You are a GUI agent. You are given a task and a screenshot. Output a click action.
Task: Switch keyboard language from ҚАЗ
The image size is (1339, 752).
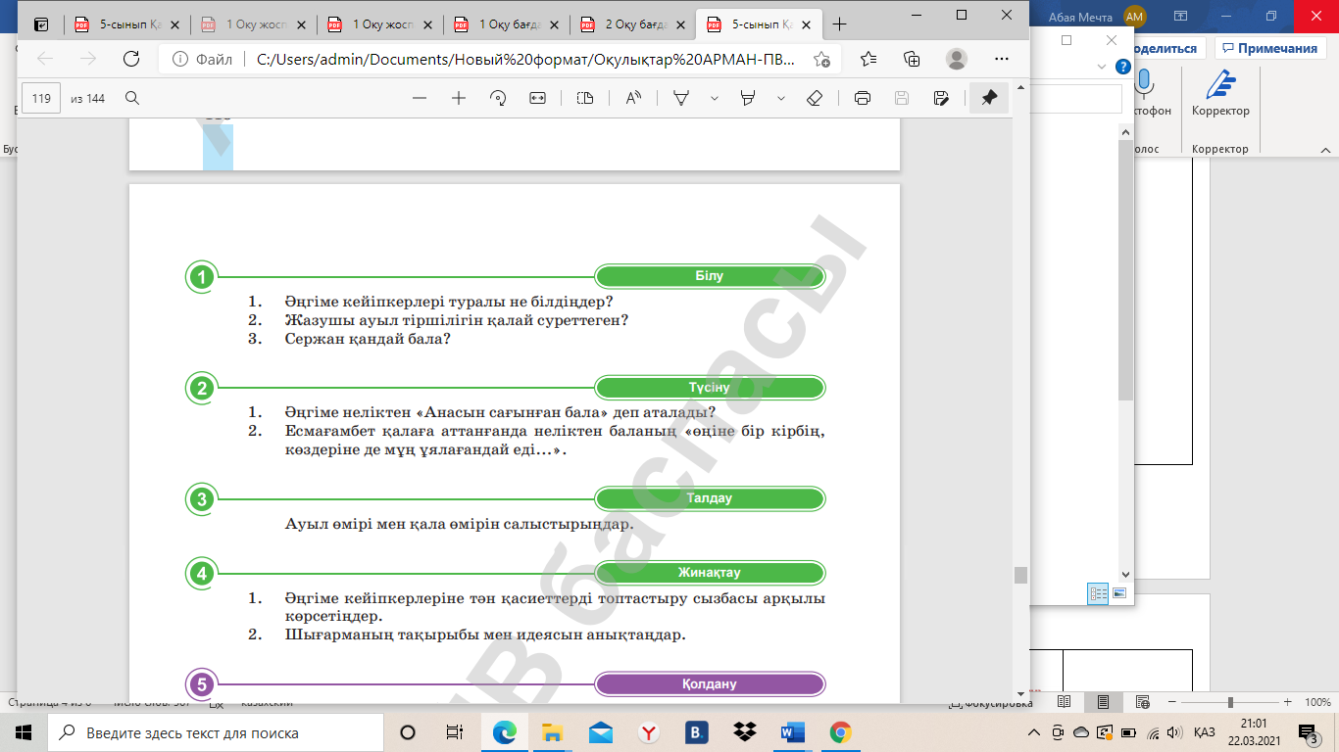pos(1205,732)
